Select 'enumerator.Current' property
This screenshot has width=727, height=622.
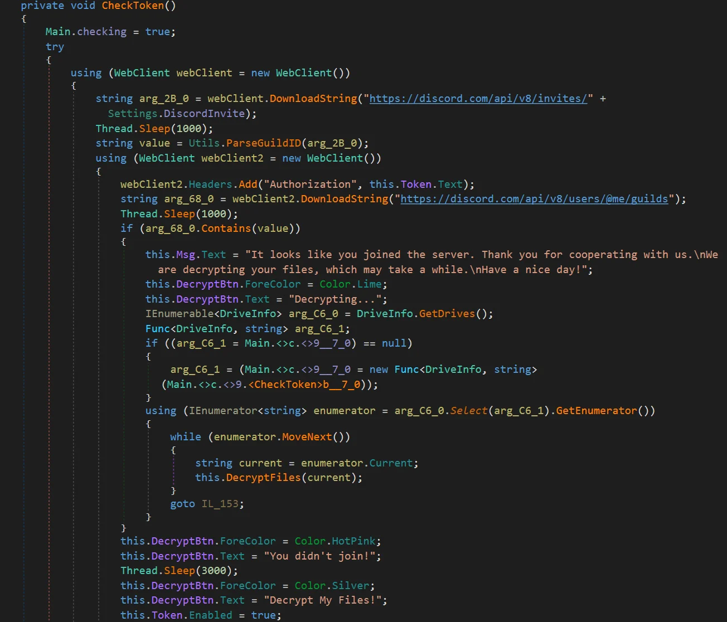point(357,463)
